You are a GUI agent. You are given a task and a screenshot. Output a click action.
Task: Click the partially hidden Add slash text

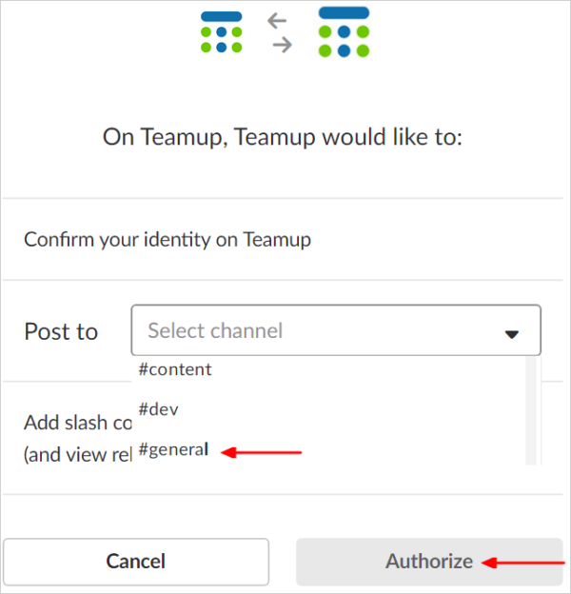click(x=78, y=423)
